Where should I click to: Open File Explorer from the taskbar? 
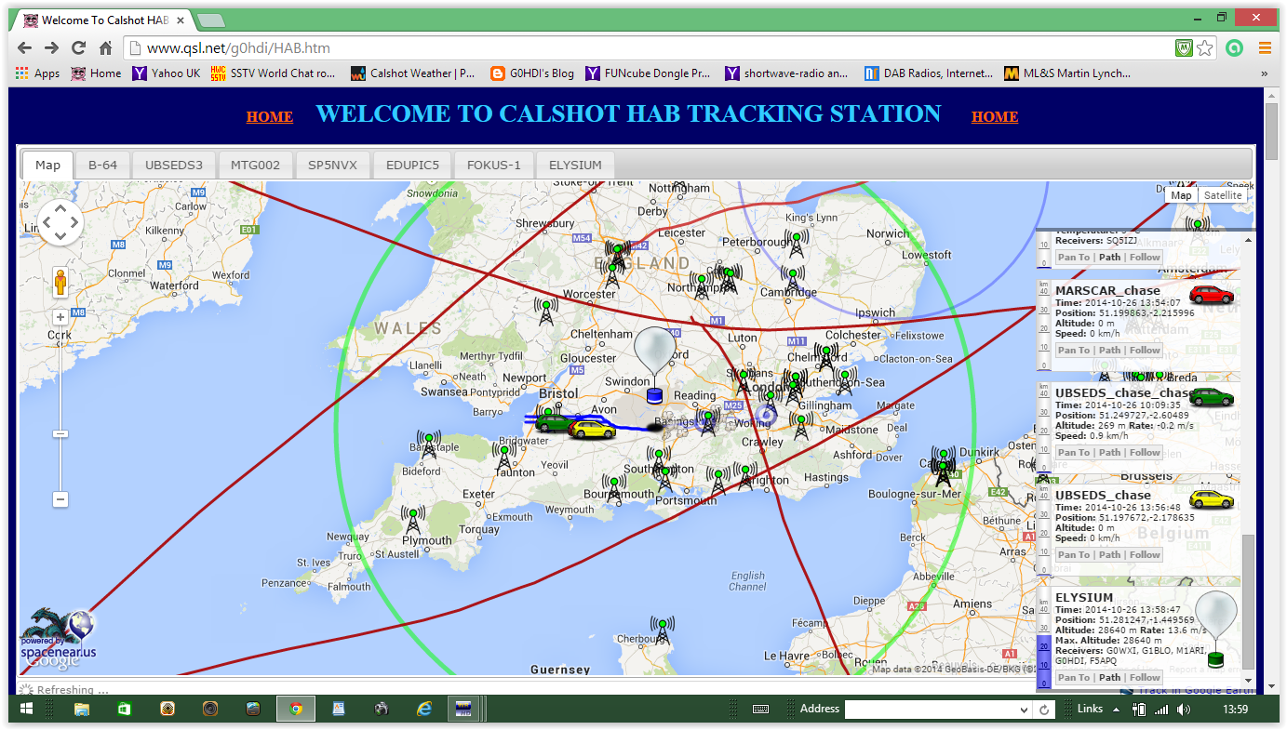[81, 709]
